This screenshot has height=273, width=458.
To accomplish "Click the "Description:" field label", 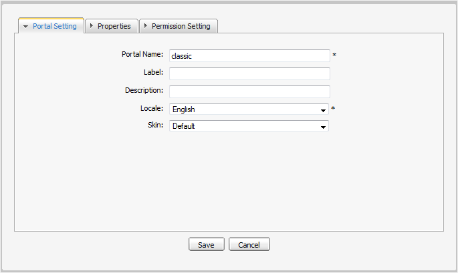I will pyautogui.click(x=144, y=90).
